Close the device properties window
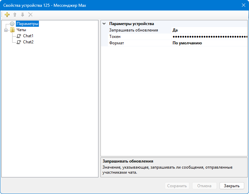This screenshot has height=194, width=249. click(243, 5)
